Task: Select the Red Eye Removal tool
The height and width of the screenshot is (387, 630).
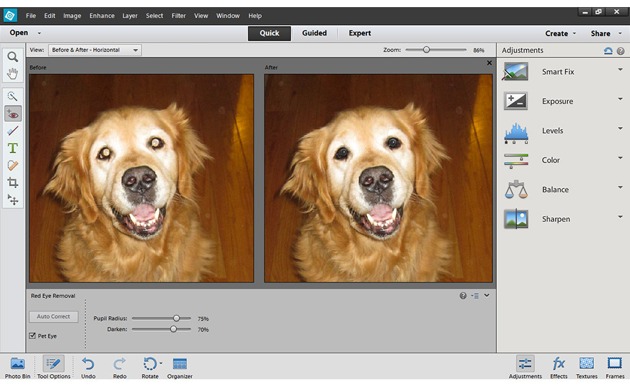Action: tap(12, 114)
